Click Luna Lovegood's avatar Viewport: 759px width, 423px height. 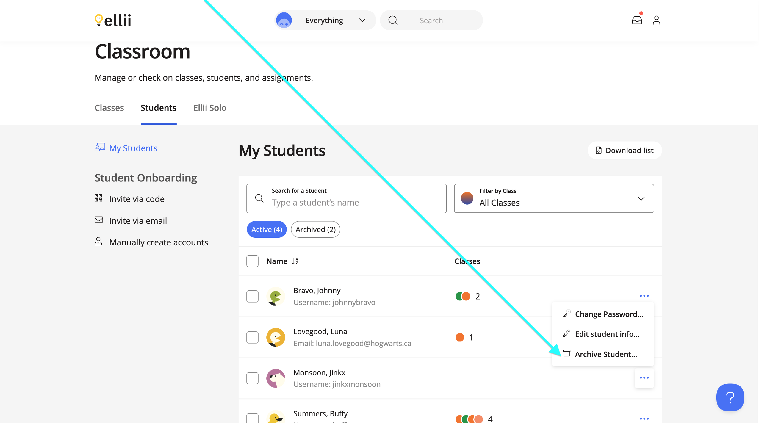[x=276, y=337]
